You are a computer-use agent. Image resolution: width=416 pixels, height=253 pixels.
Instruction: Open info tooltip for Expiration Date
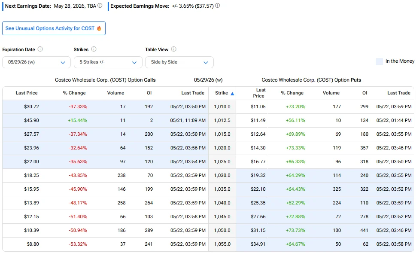pos(40,49)
